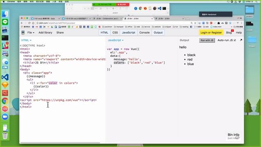
Task: Open Slack from the Dock
Action: click(5, 45)
